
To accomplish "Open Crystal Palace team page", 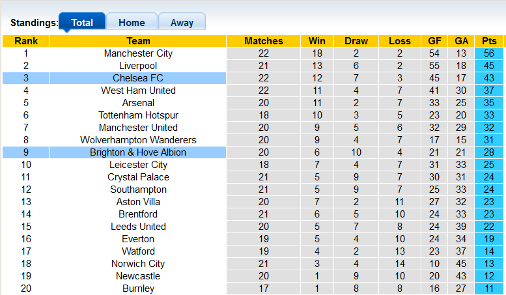I will pyautogui.click(x=138, y=177).
